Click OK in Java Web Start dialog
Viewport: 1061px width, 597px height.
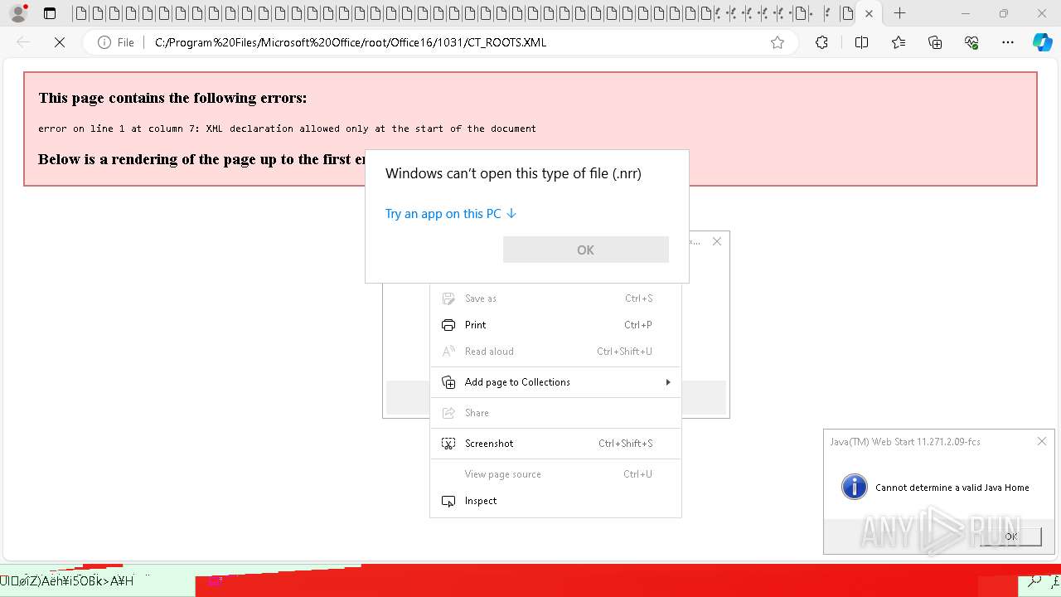[1010, 536]
